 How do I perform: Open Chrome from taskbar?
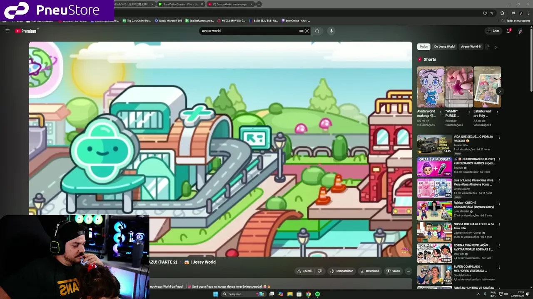308,294
